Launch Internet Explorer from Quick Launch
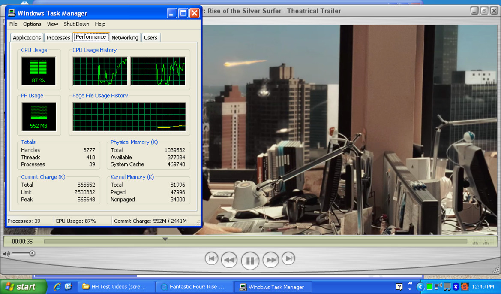The height and width of the screenshot is (294, 501). pyautogui.click(x=57, y=287)
